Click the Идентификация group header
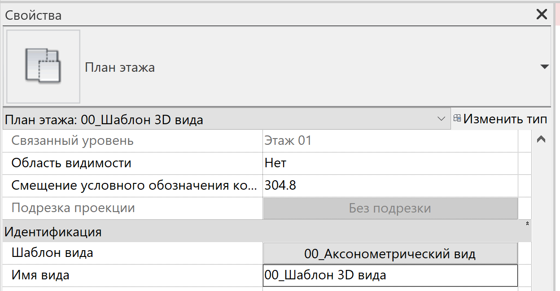 click(267, 231)
